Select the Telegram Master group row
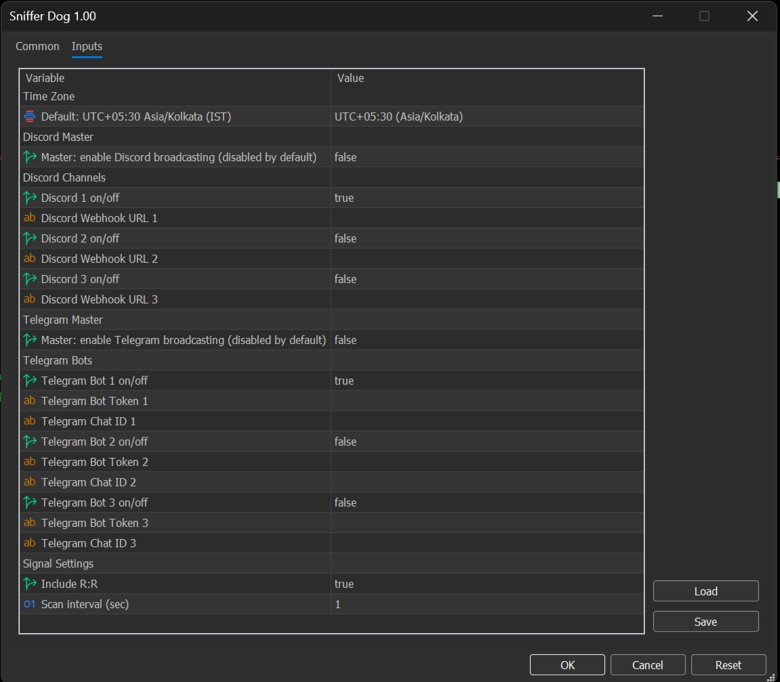This screenshot has width=780, height=682. point(332,320)
